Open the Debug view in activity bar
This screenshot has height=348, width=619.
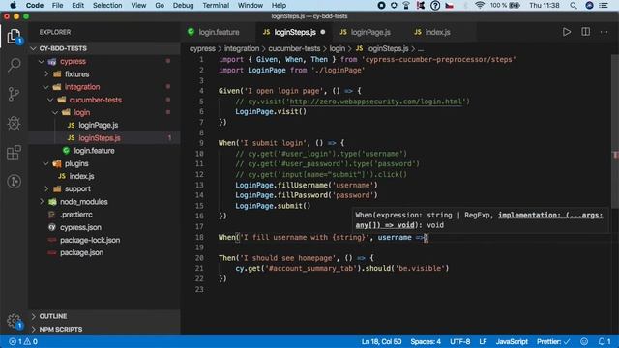point(14,123)
